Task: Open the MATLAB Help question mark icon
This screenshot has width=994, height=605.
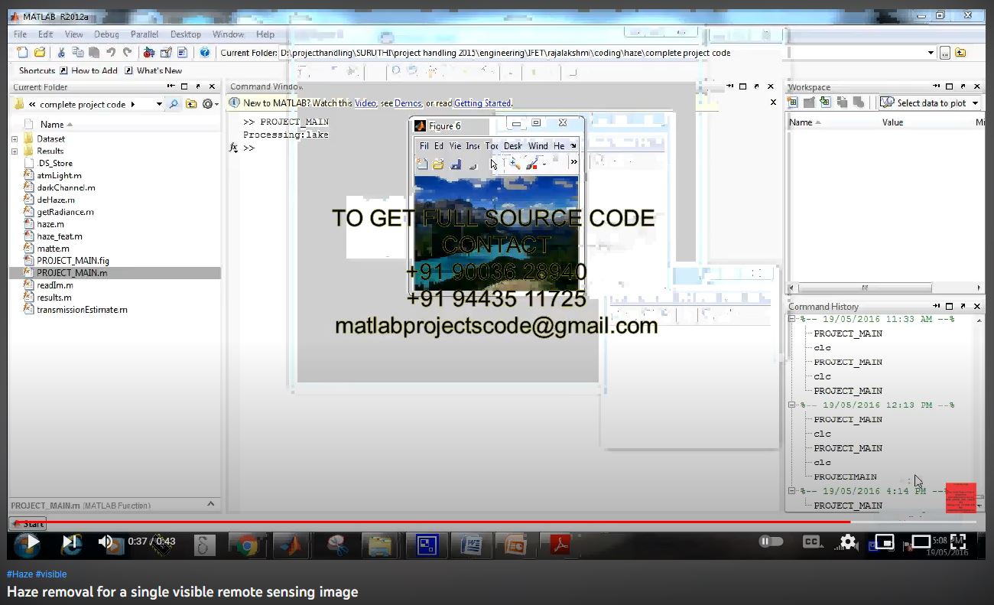Action: coord(204,53)
